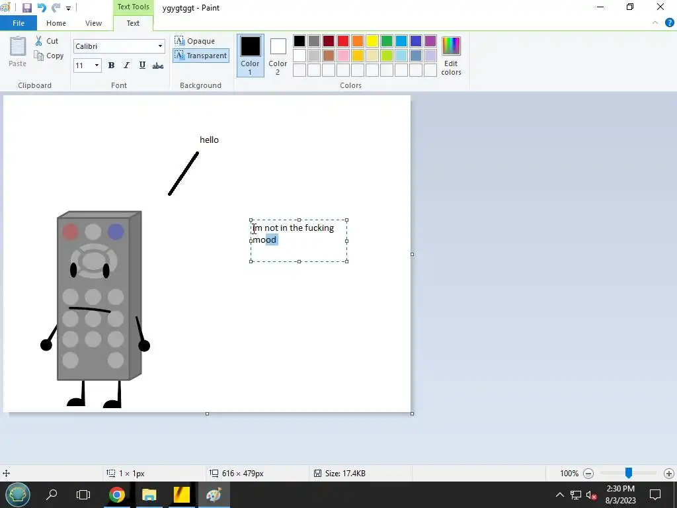Viewport: 677px width, 508px height.
Task: Toggle Strikethrough formatting
Action: click(x=158, y=65)
